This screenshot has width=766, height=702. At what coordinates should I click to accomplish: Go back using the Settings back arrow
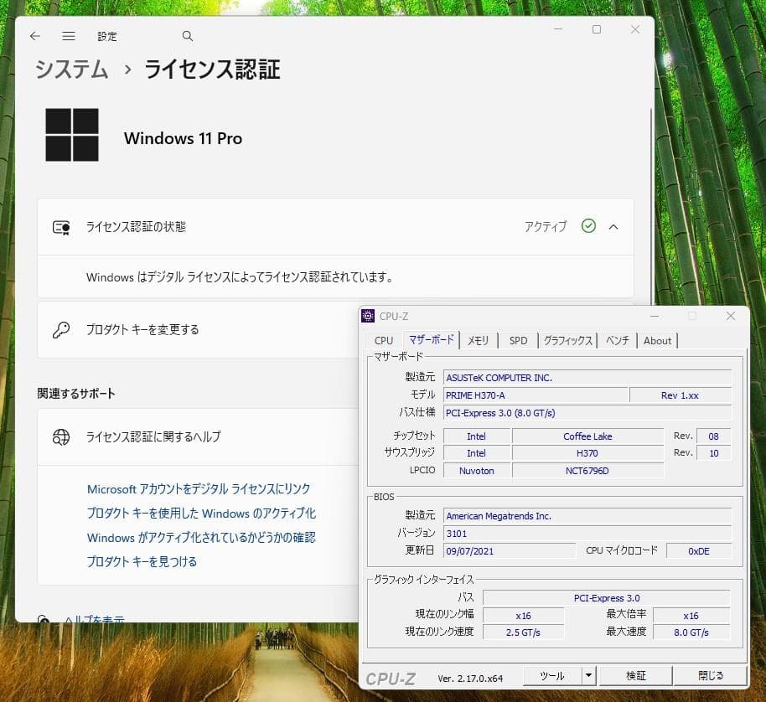[34, 36]
